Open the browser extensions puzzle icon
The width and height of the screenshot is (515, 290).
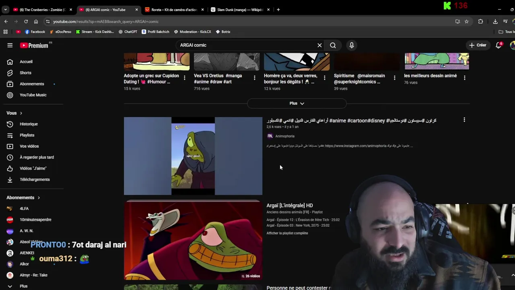pos(480,21)
